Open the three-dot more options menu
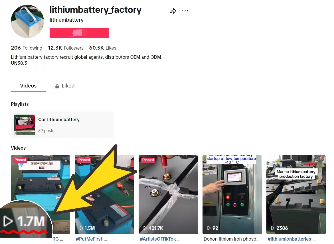334x244 pixels. point(185,11)
